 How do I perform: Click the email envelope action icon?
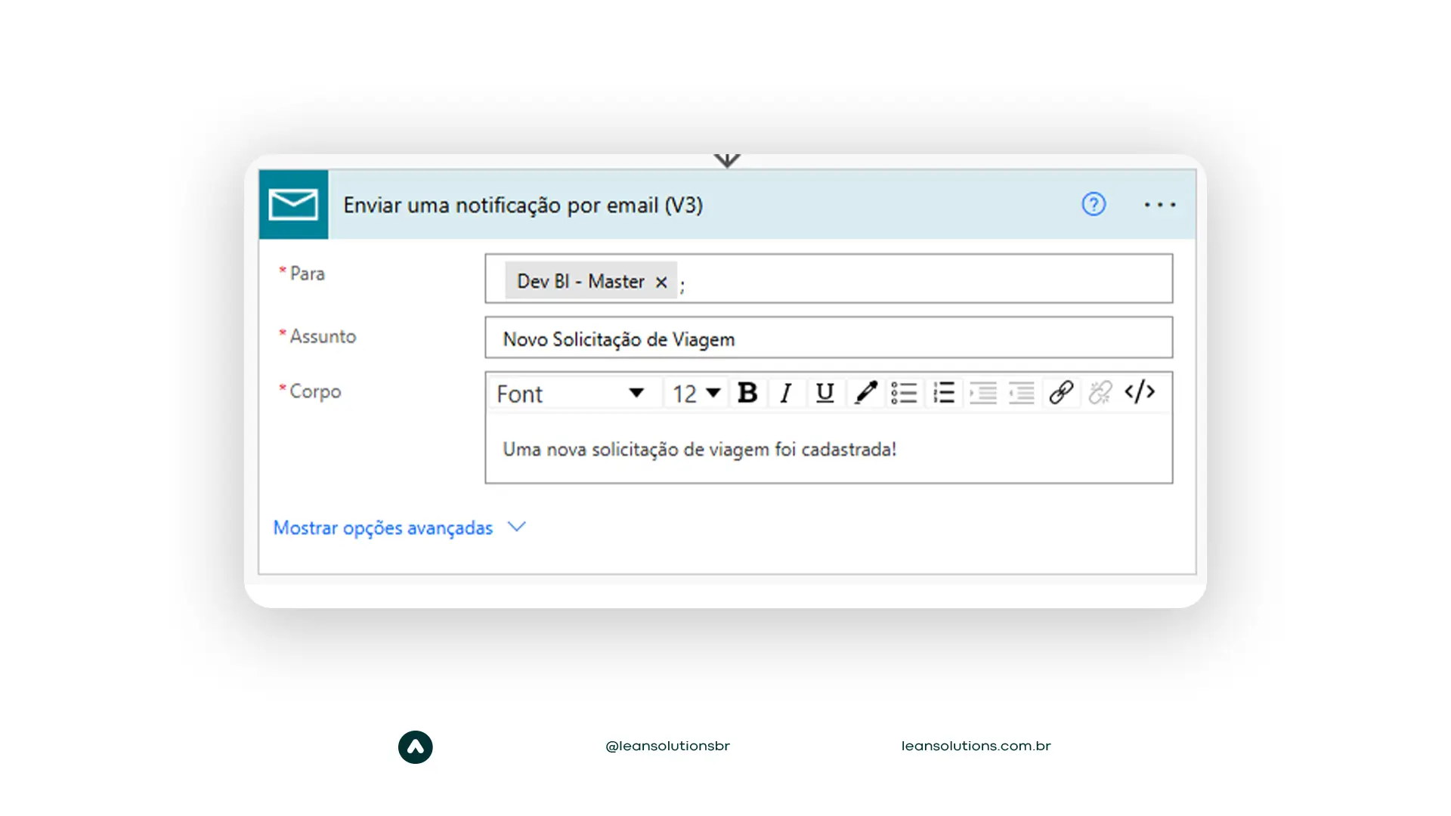[293, 205]
